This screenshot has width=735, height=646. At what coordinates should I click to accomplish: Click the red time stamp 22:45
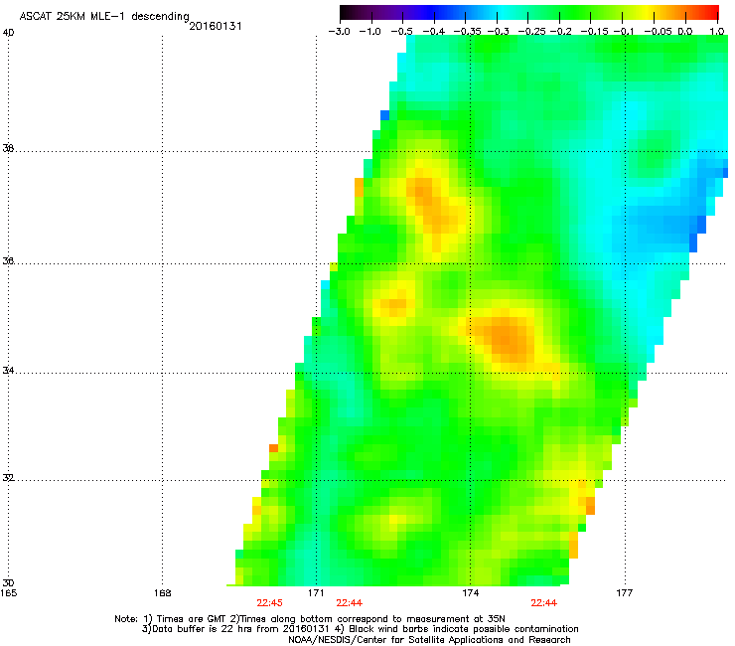pos(269,603)
